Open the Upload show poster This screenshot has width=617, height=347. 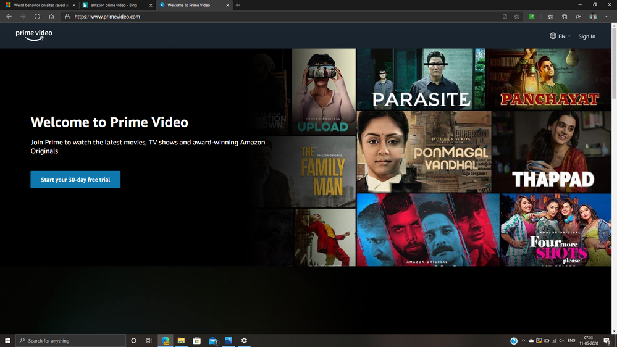point(324,91)
